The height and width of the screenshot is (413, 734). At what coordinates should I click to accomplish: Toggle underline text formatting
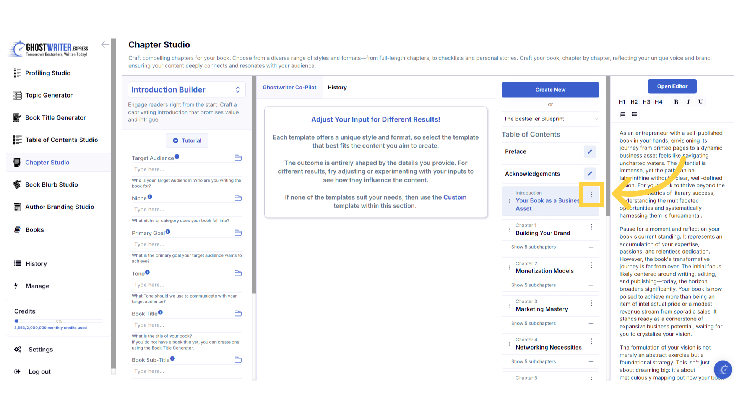[700, 102]
